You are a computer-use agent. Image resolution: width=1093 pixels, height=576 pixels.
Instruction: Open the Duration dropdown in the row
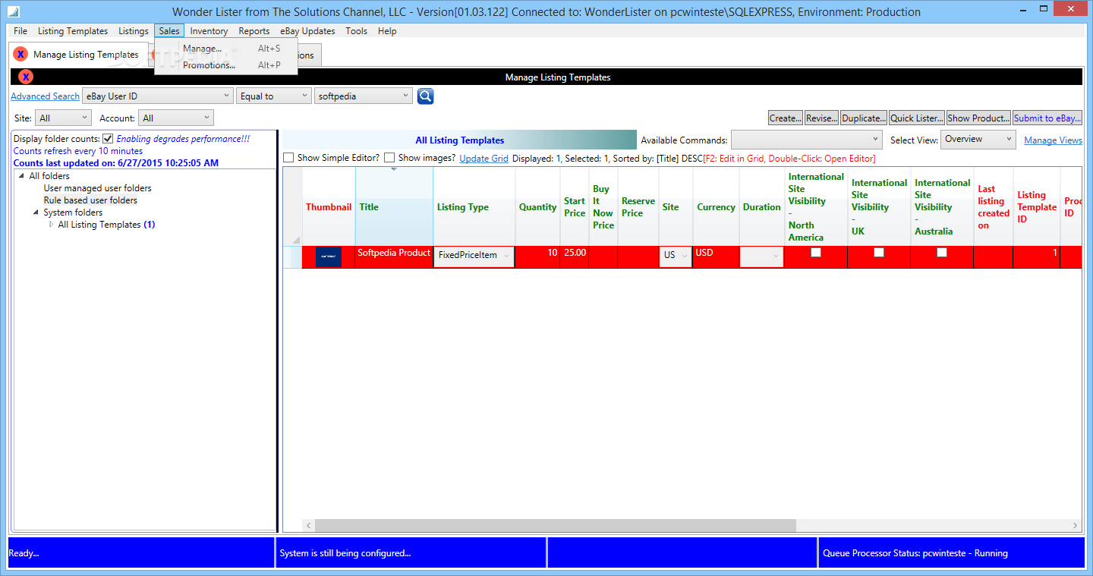(x=761, y=257)
